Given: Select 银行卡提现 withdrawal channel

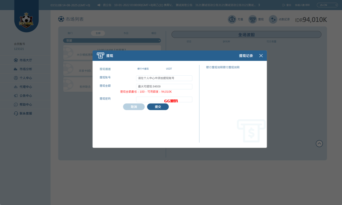Looking at the screenshot, I should [x=143, y=69].
